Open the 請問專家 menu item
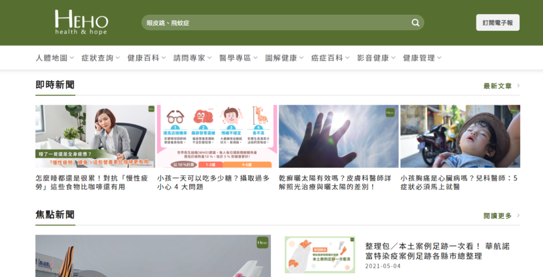Image resolution: width=543 pixels, height=277 pixels. (x=192, y=58)
